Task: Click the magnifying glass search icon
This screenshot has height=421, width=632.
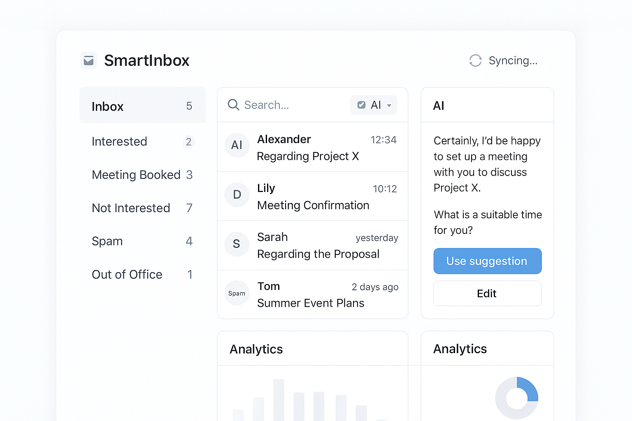Action: pos(233,105)
